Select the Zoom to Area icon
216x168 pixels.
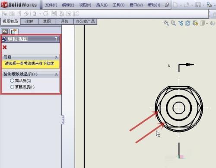(173, 23)
